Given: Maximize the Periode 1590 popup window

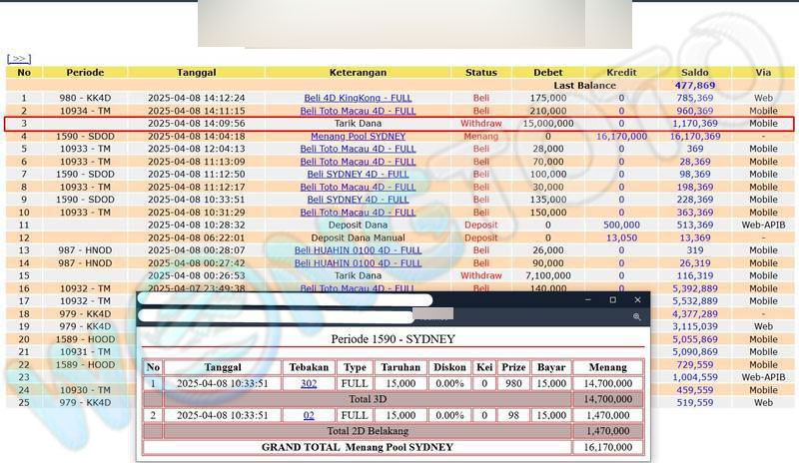Looking at the screenshot, I should [x=612, y=299].
